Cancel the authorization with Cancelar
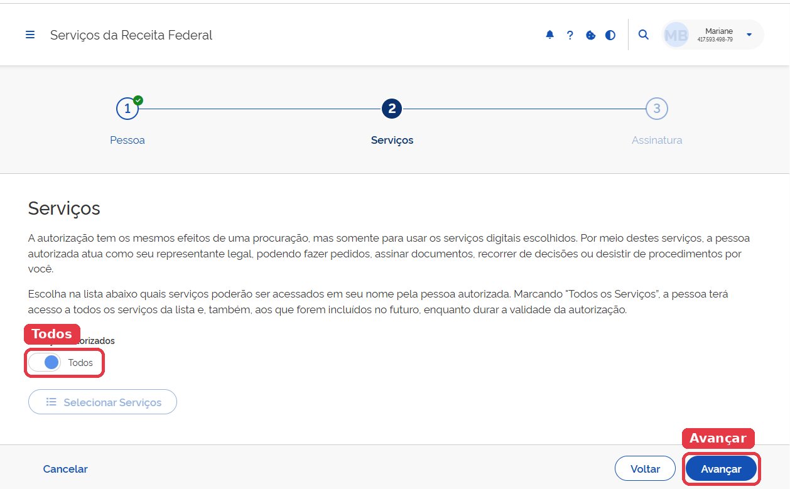Viewport: 790px width, 489px height. pyautogui.click(x=65, y=469)
